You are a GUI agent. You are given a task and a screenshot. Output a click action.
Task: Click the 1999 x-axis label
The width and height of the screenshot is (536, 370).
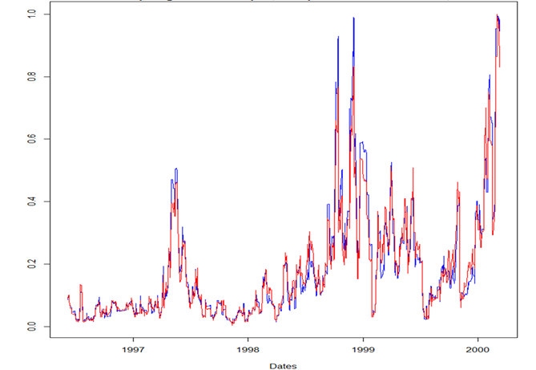363,350
